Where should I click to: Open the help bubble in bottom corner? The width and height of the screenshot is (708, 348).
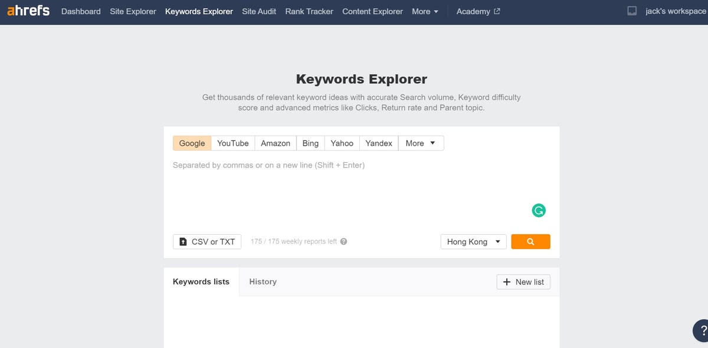701,330
